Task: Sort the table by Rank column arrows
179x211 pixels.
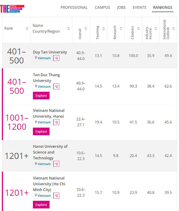Action: 27,28
